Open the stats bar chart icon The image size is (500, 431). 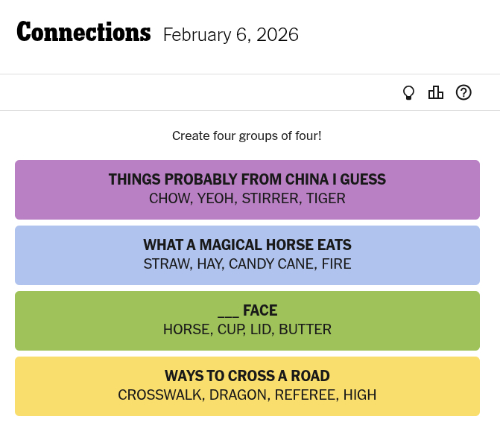tap(436, 93)
